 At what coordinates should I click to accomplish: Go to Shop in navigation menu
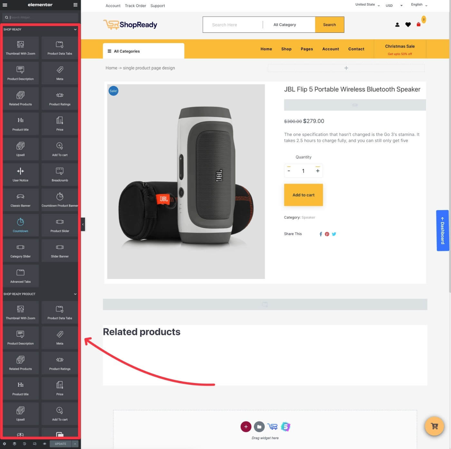click(x=286, y=49)
